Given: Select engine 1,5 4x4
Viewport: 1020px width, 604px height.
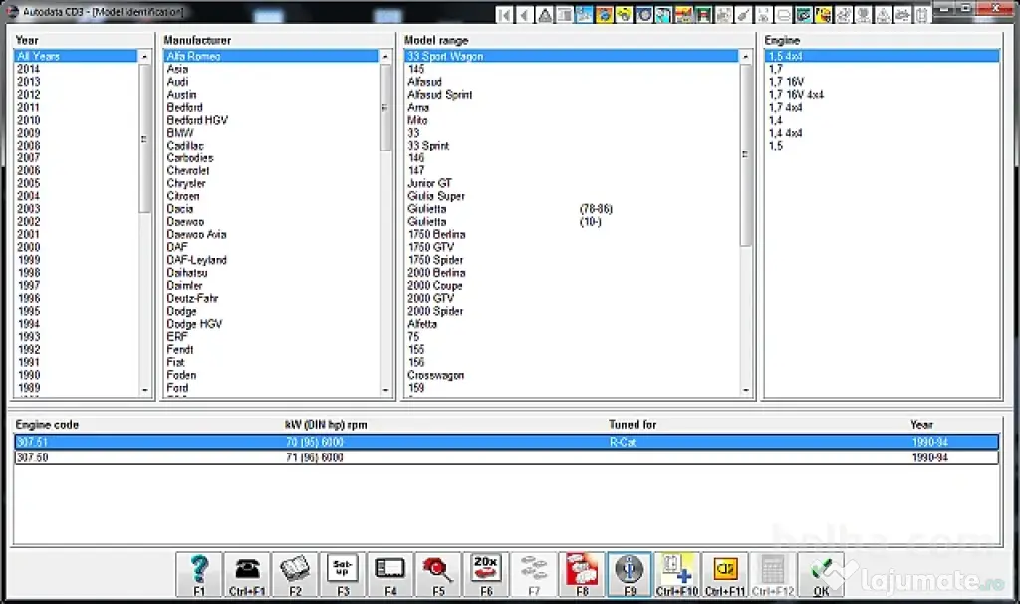Looking at the screenshot, I should tap(883, 56).
